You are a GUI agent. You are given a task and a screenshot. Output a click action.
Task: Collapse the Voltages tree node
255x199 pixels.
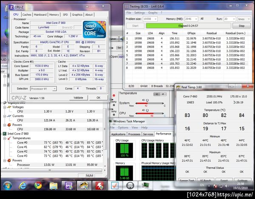tap(5, 107)
